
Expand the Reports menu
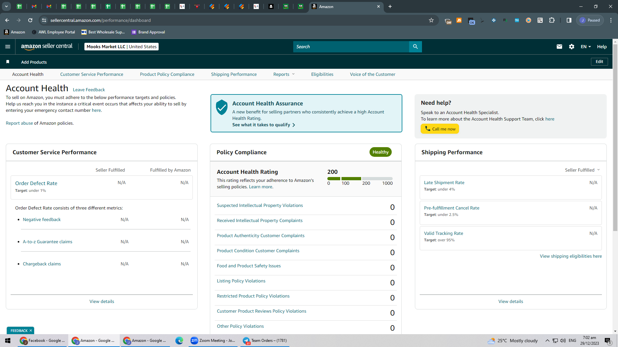[284, 74]
